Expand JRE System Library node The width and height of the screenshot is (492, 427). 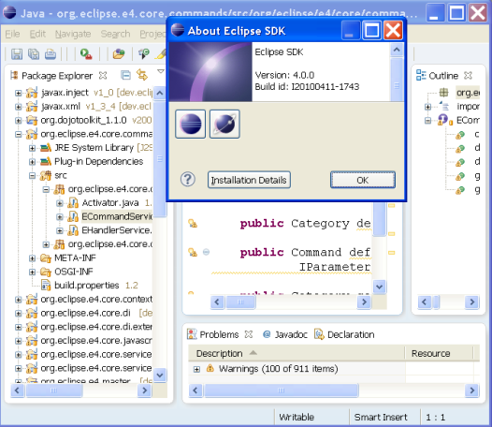(x=32, y=148)
